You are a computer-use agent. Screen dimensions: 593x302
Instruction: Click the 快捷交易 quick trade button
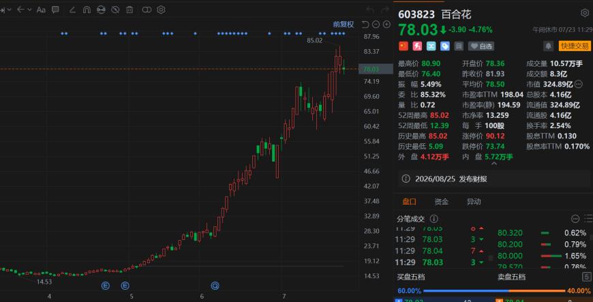point(575,46)
